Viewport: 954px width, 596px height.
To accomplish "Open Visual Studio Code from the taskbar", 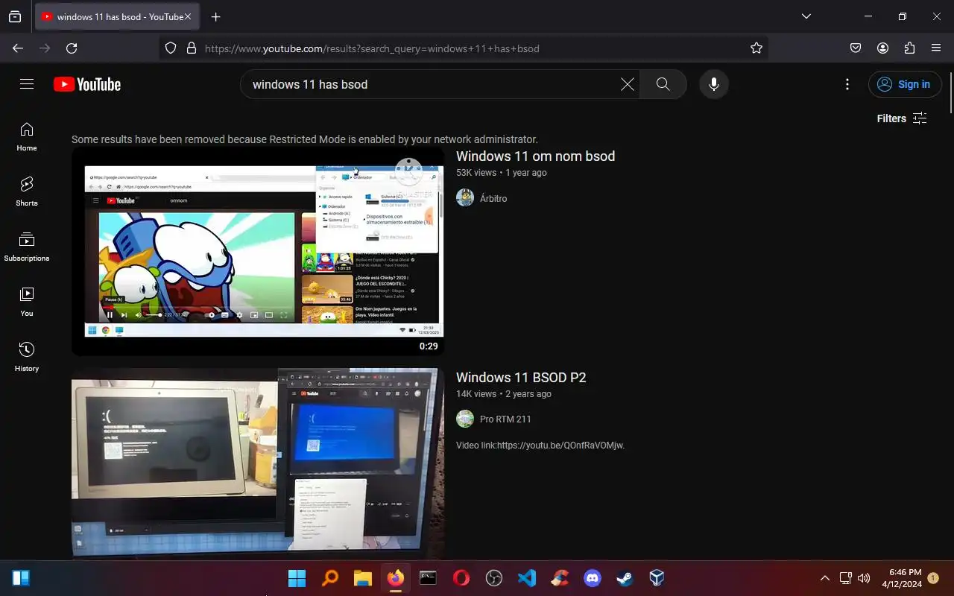I will coord(527,577).
